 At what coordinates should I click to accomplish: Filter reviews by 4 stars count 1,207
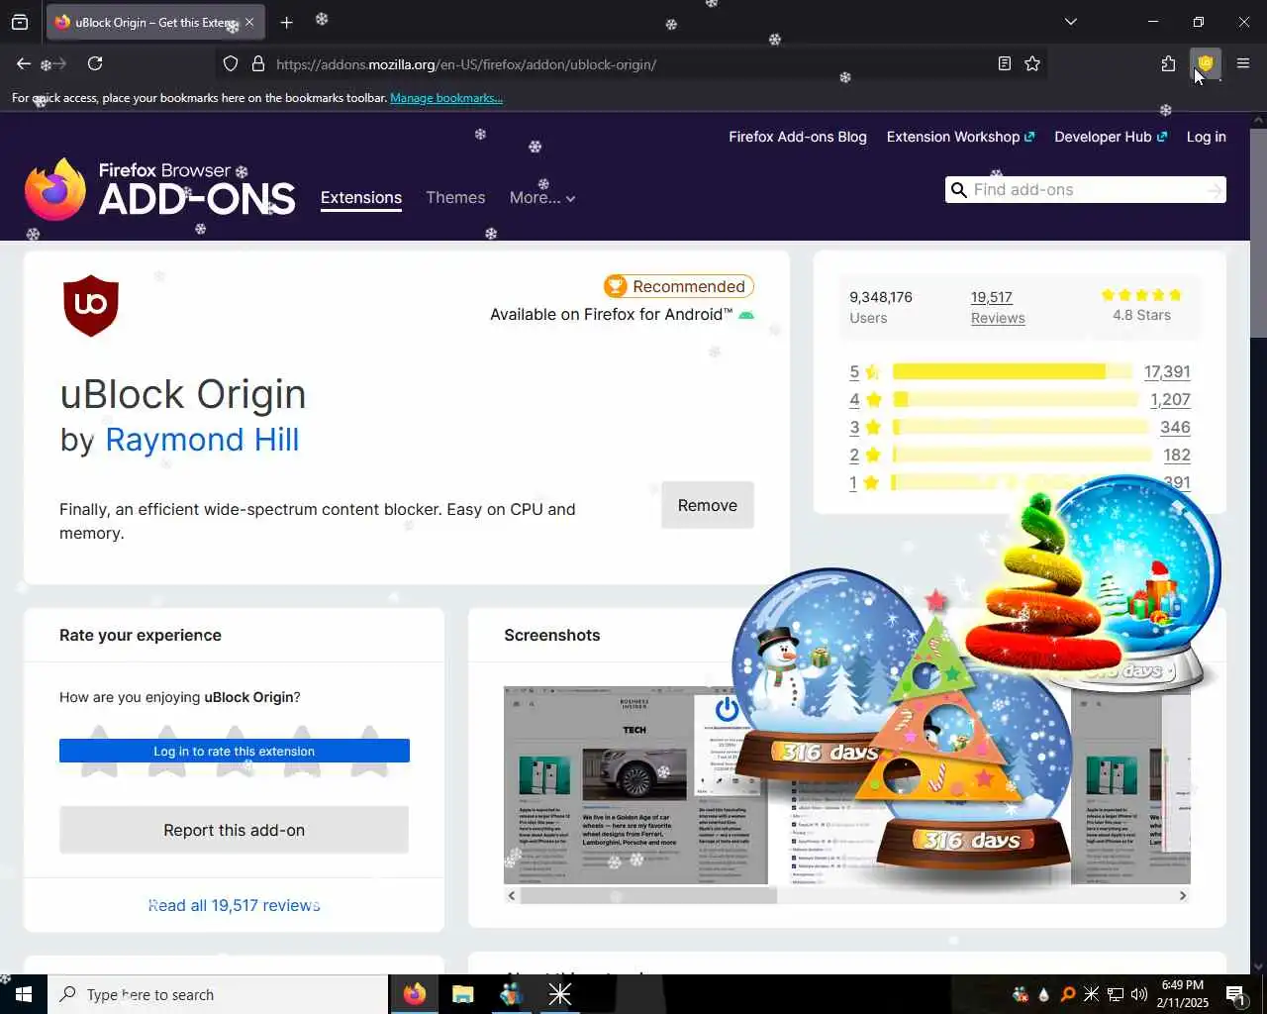[1170, 400]
